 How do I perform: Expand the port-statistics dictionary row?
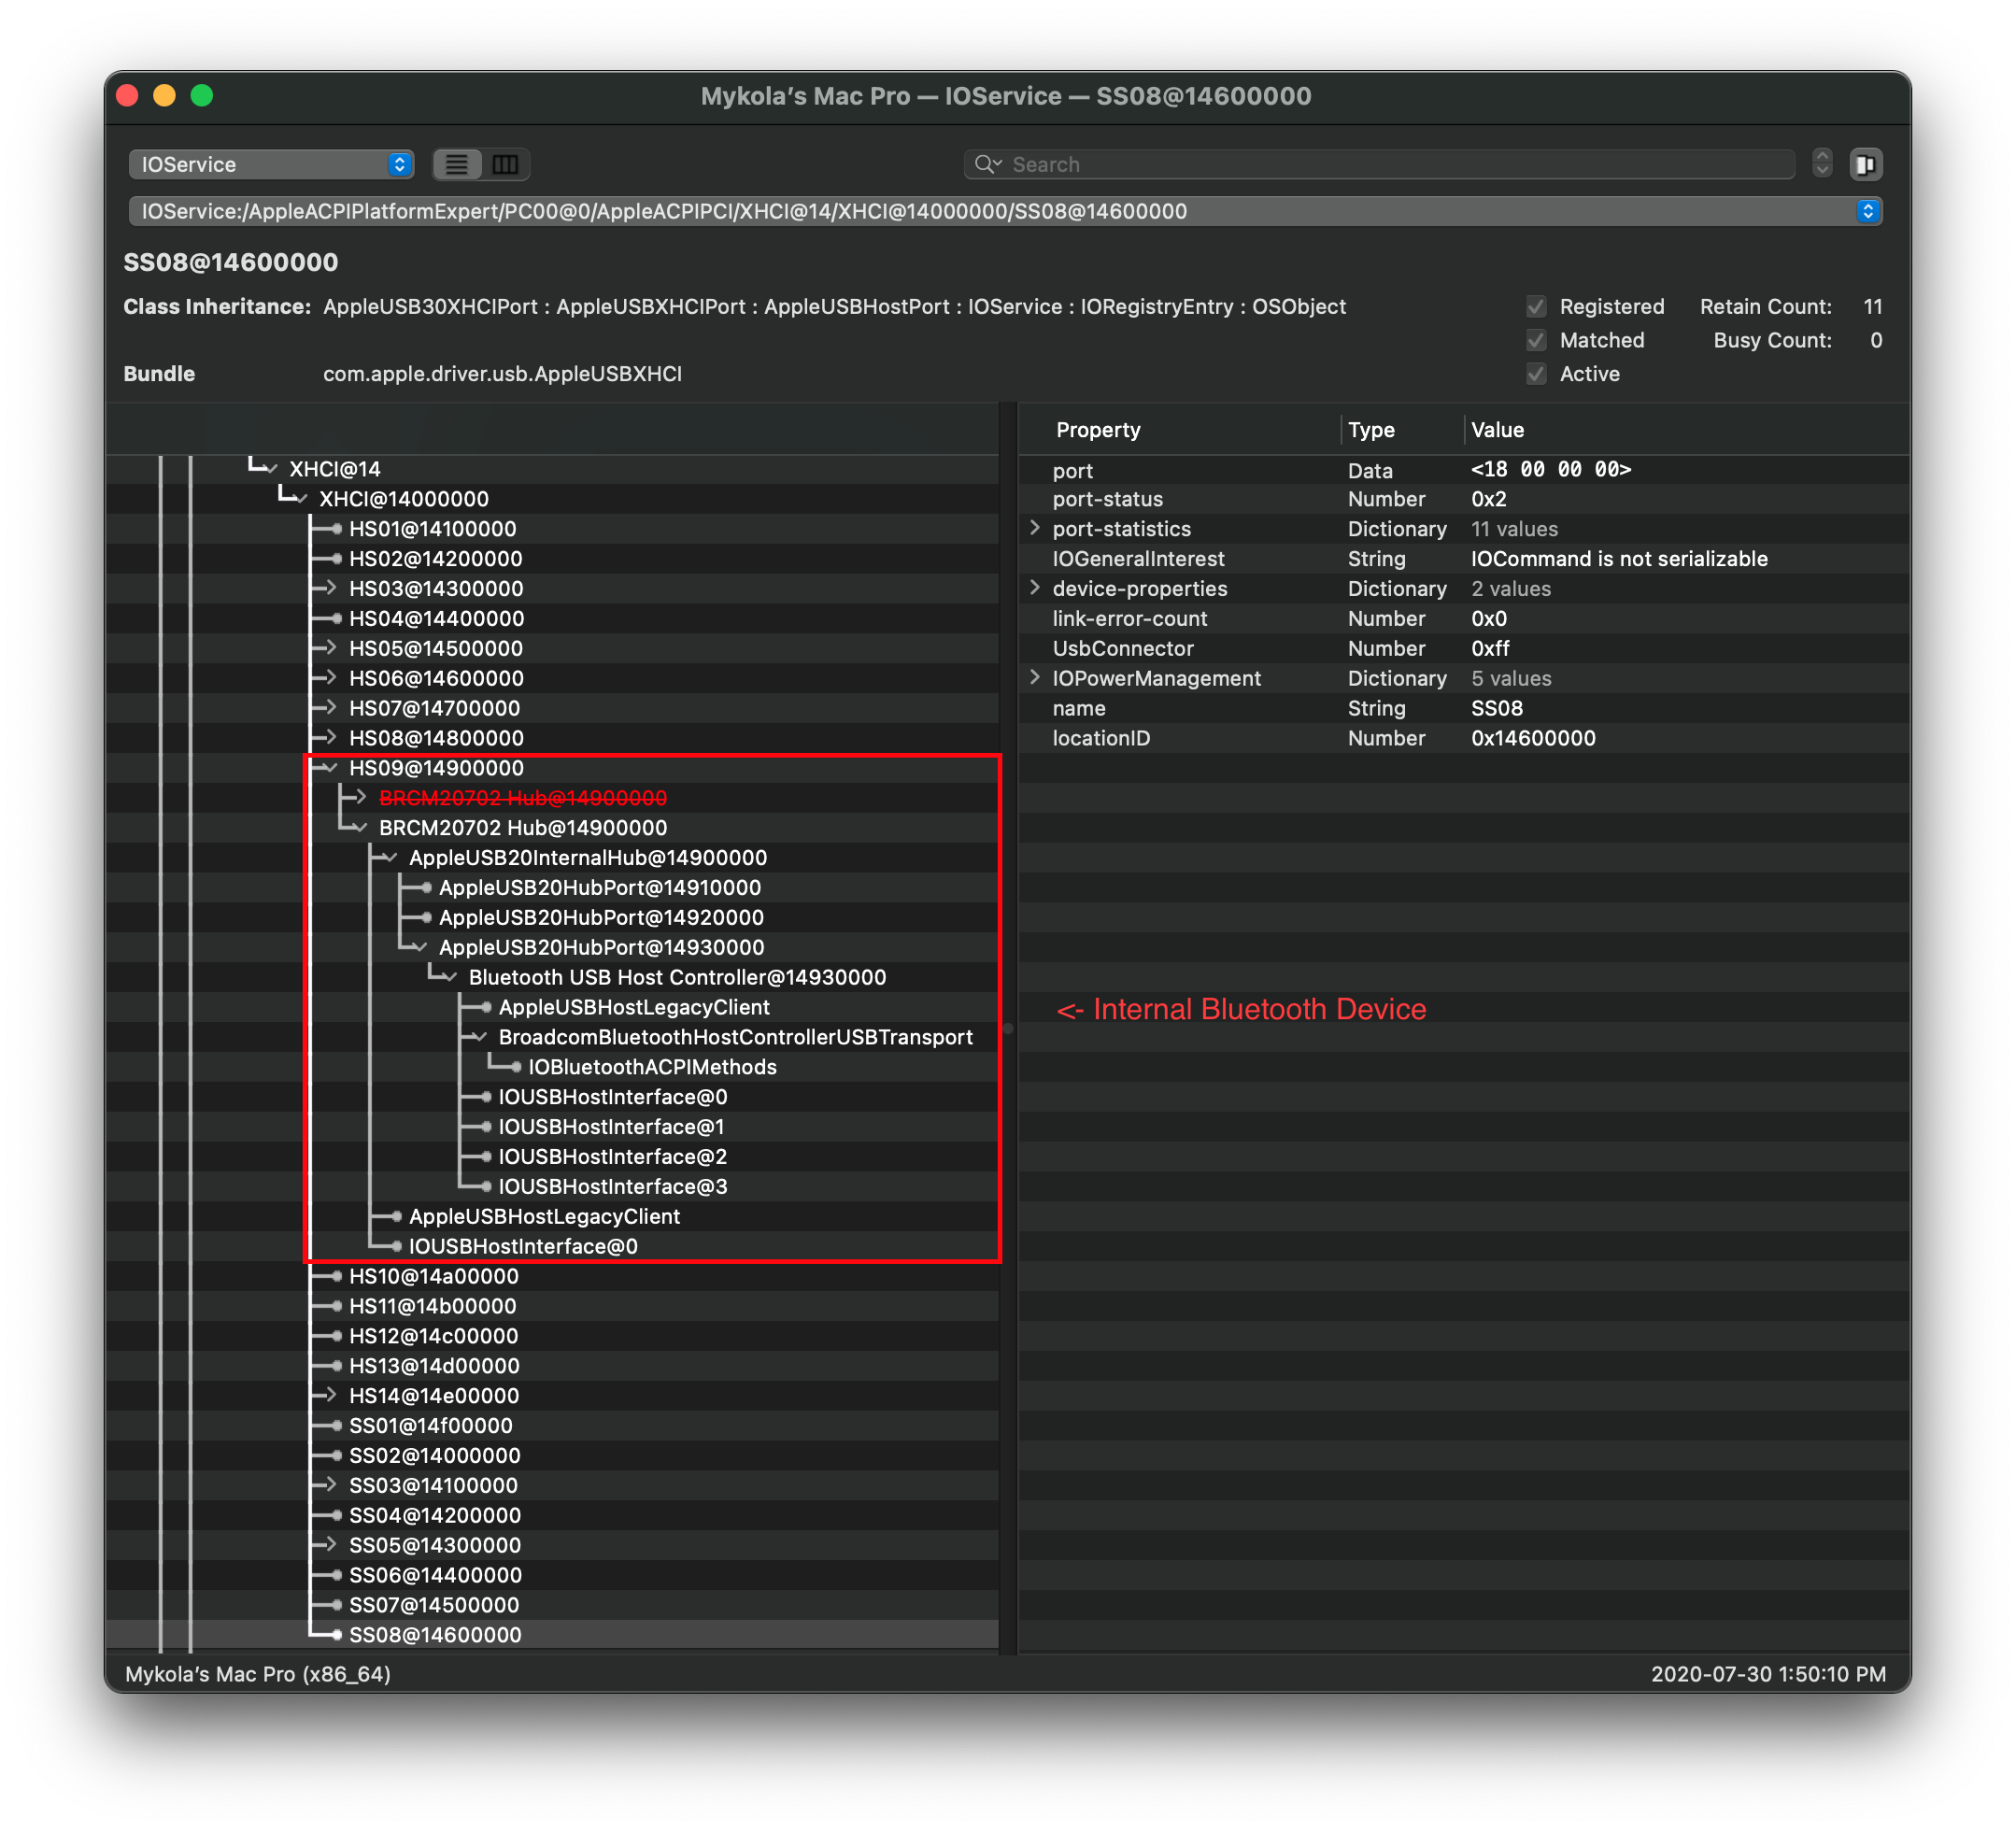coord(1035,528)
